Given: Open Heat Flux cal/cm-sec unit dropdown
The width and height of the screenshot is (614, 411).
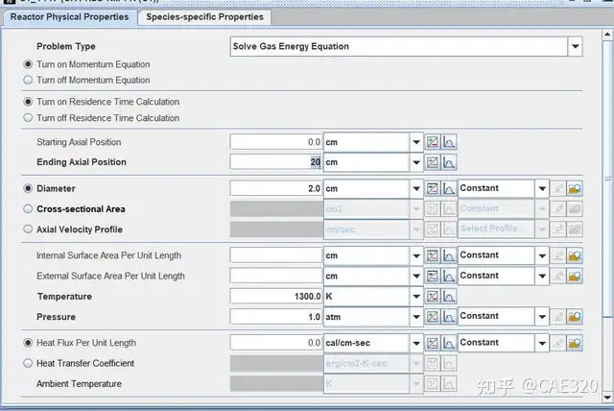Looking at the screenshot, I should coord(416,343).
